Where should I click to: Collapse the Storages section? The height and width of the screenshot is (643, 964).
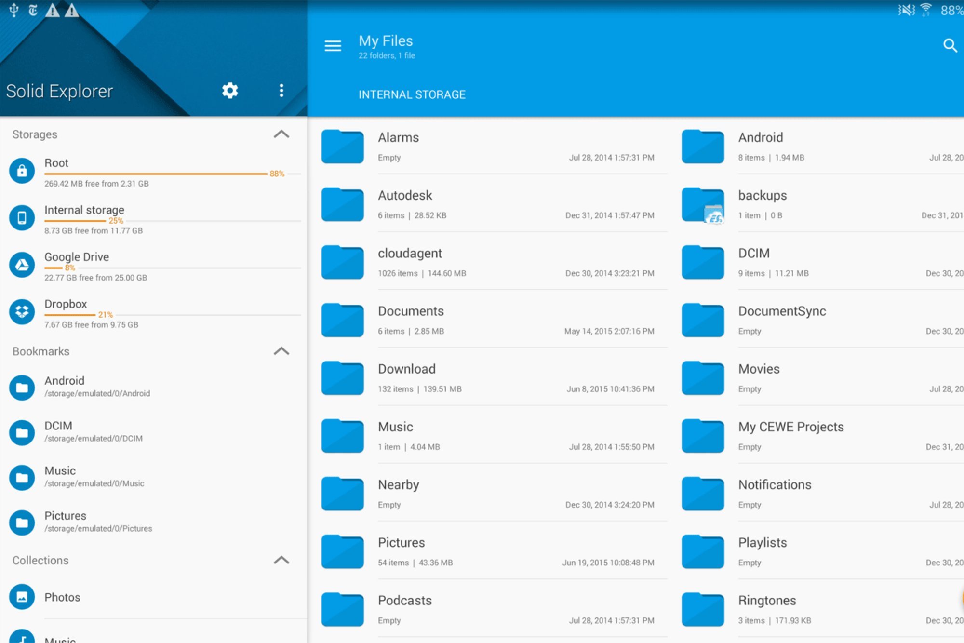pos(281,134)
